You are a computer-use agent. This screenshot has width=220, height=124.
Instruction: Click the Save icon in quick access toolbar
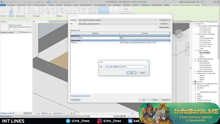(x=10, y=2)
